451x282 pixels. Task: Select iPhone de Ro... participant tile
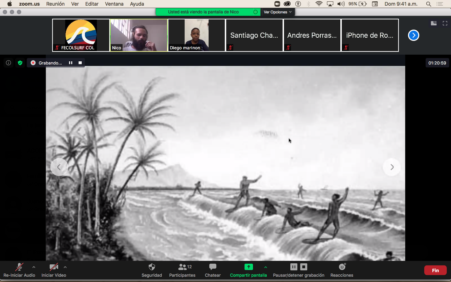tap(370, 35)
